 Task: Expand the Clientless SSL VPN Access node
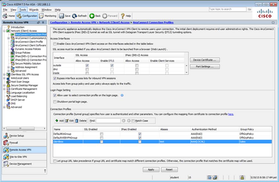tap(4, 75)
